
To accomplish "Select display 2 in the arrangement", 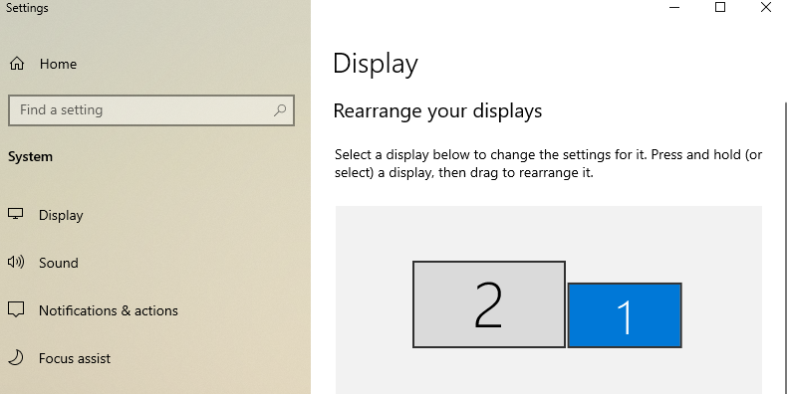I will 489,304.
